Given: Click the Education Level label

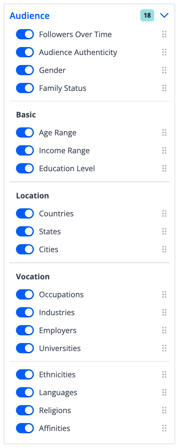Looking at the screenshot, I should click(67, 169).
